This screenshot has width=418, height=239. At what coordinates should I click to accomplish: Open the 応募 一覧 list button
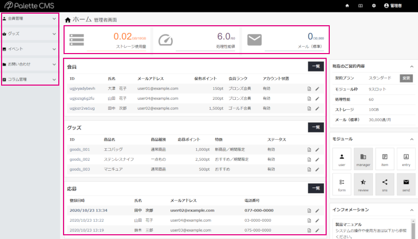[x=316, y=189]
